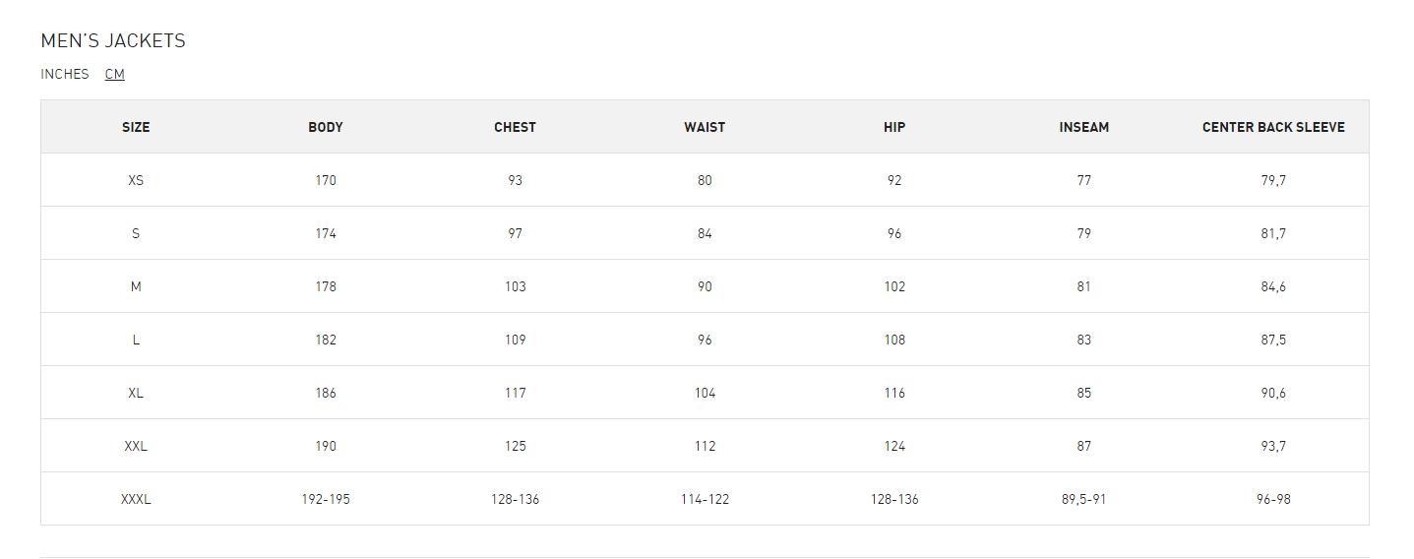Click the CHEST column header
This screenshot has height=559, width=1414.
(516, 127)
